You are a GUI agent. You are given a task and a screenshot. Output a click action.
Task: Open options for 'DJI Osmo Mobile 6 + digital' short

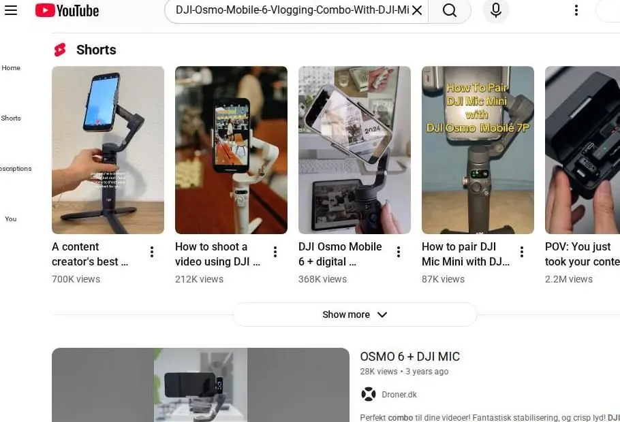click(x=399, y=252)
